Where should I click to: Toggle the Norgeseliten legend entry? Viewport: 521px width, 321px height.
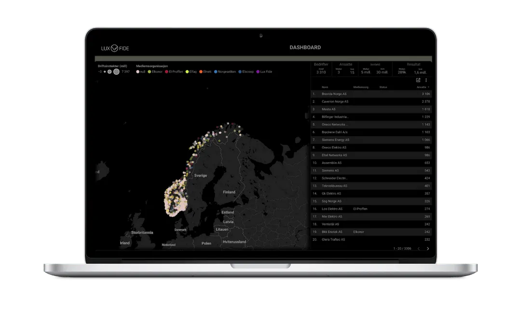[x=225, y=71]
